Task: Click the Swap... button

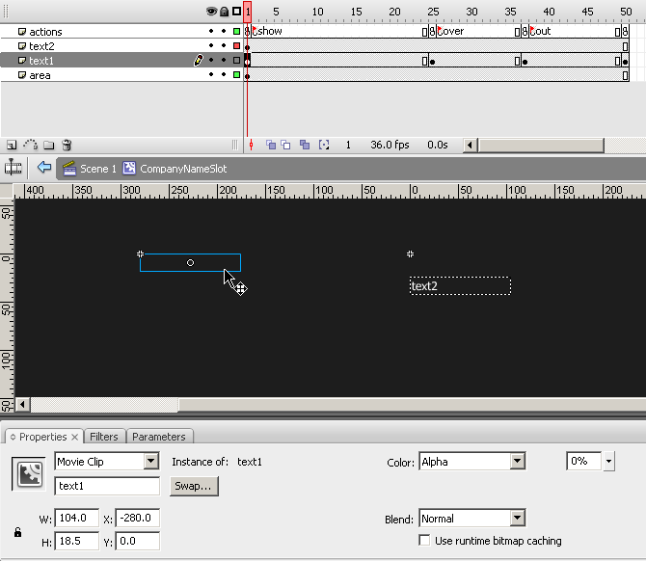Action: point(194,486)
